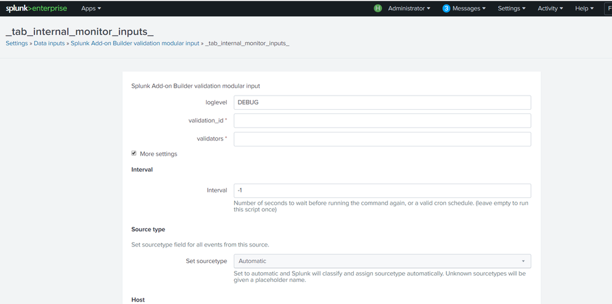Focus the validators input field
The width and height of the screenshot is (612, 304).
coord(382,139)
